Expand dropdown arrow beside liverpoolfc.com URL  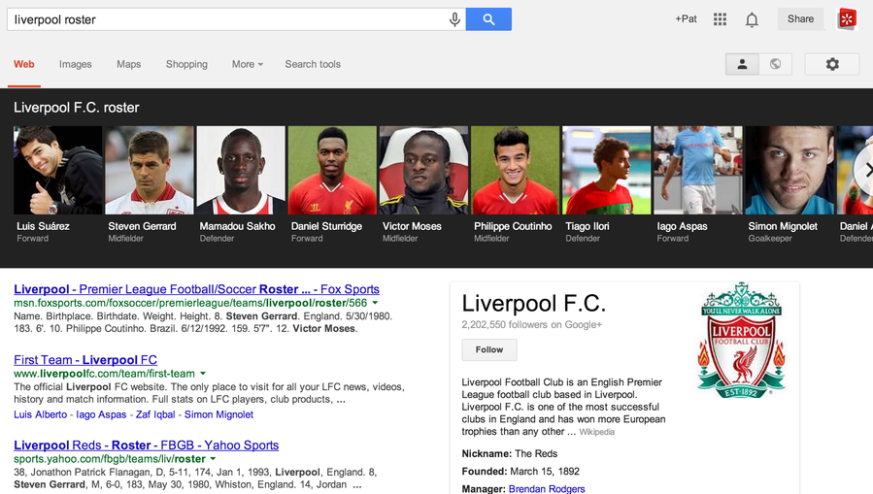click(x=203, y=374)
